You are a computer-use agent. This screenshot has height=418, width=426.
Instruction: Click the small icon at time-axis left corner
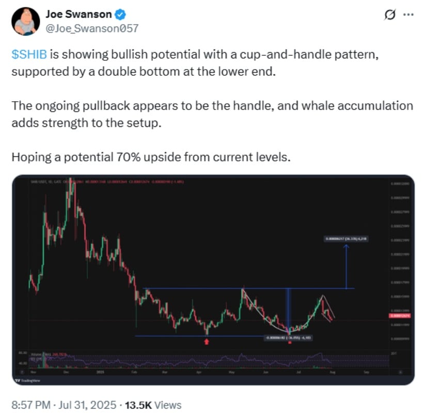point(23,372)
